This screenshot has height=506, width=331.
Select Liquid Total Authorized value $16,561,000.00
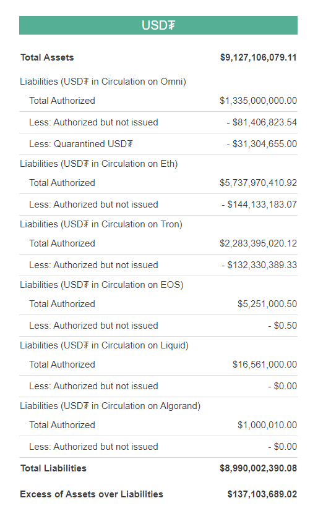pyautogui.click(x=265, y=365)
